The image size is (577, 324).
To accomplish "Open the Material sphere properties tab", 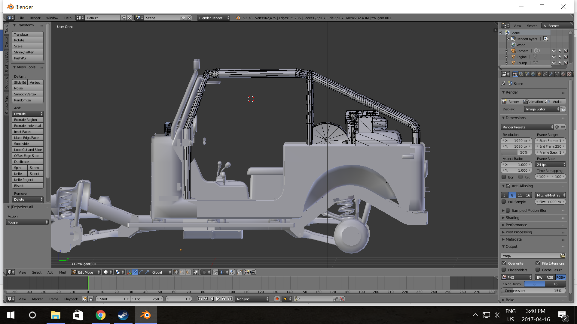I will click(563, 74).
